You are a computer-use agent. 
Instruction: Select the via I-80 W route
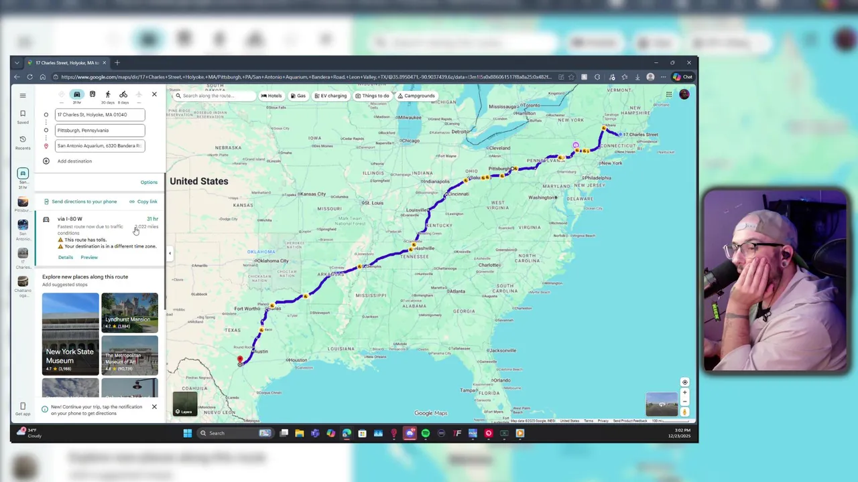tap(101, 238)
